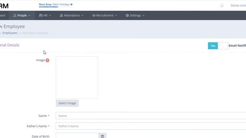Open the Recruitment menu

[105, 15]
